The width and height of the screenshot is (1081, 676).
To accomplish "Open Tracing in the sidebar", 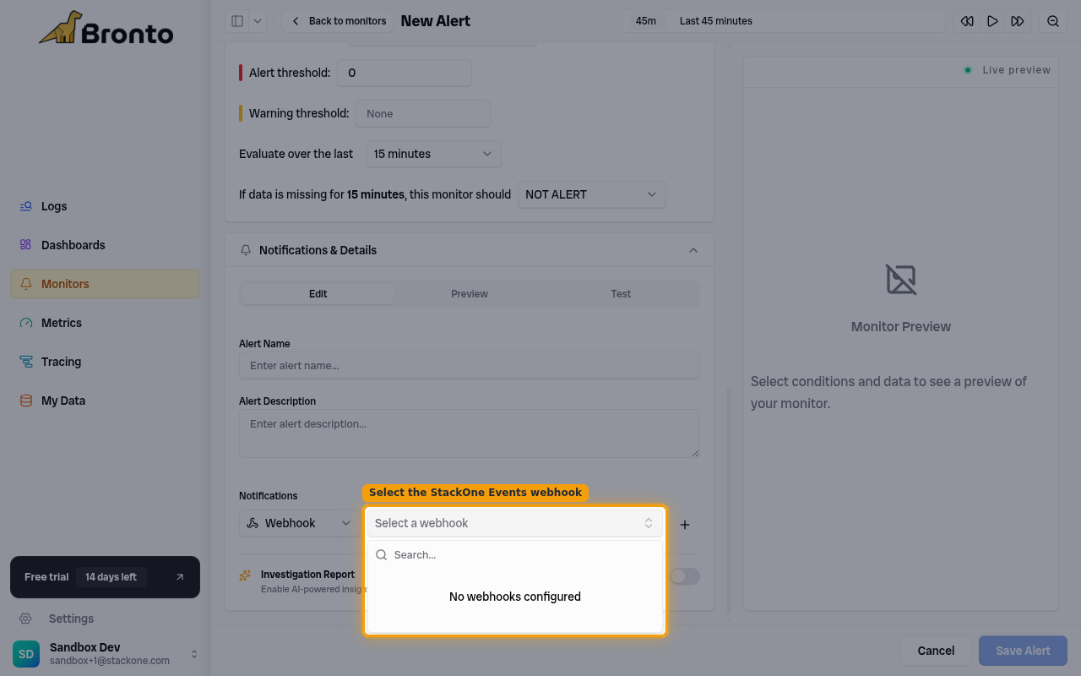I will 105,362.
